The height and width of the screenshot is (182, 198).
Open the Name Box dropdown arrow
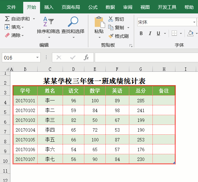pyautogui.click(x=37, y=57)
